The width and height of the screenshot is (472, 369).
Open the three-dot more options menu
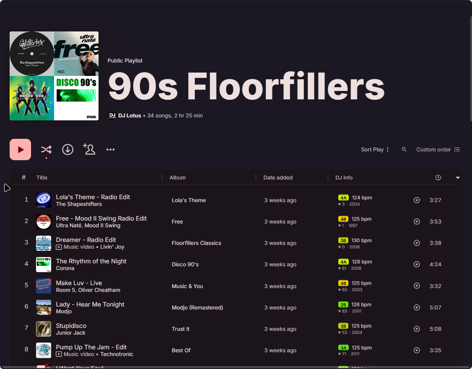click(x=111, y=149)
